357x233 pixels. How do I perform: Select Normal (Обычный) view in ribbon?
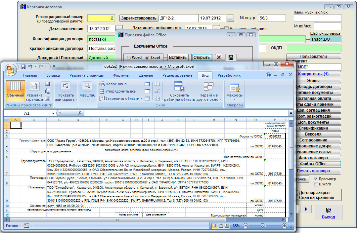(15, 91)
